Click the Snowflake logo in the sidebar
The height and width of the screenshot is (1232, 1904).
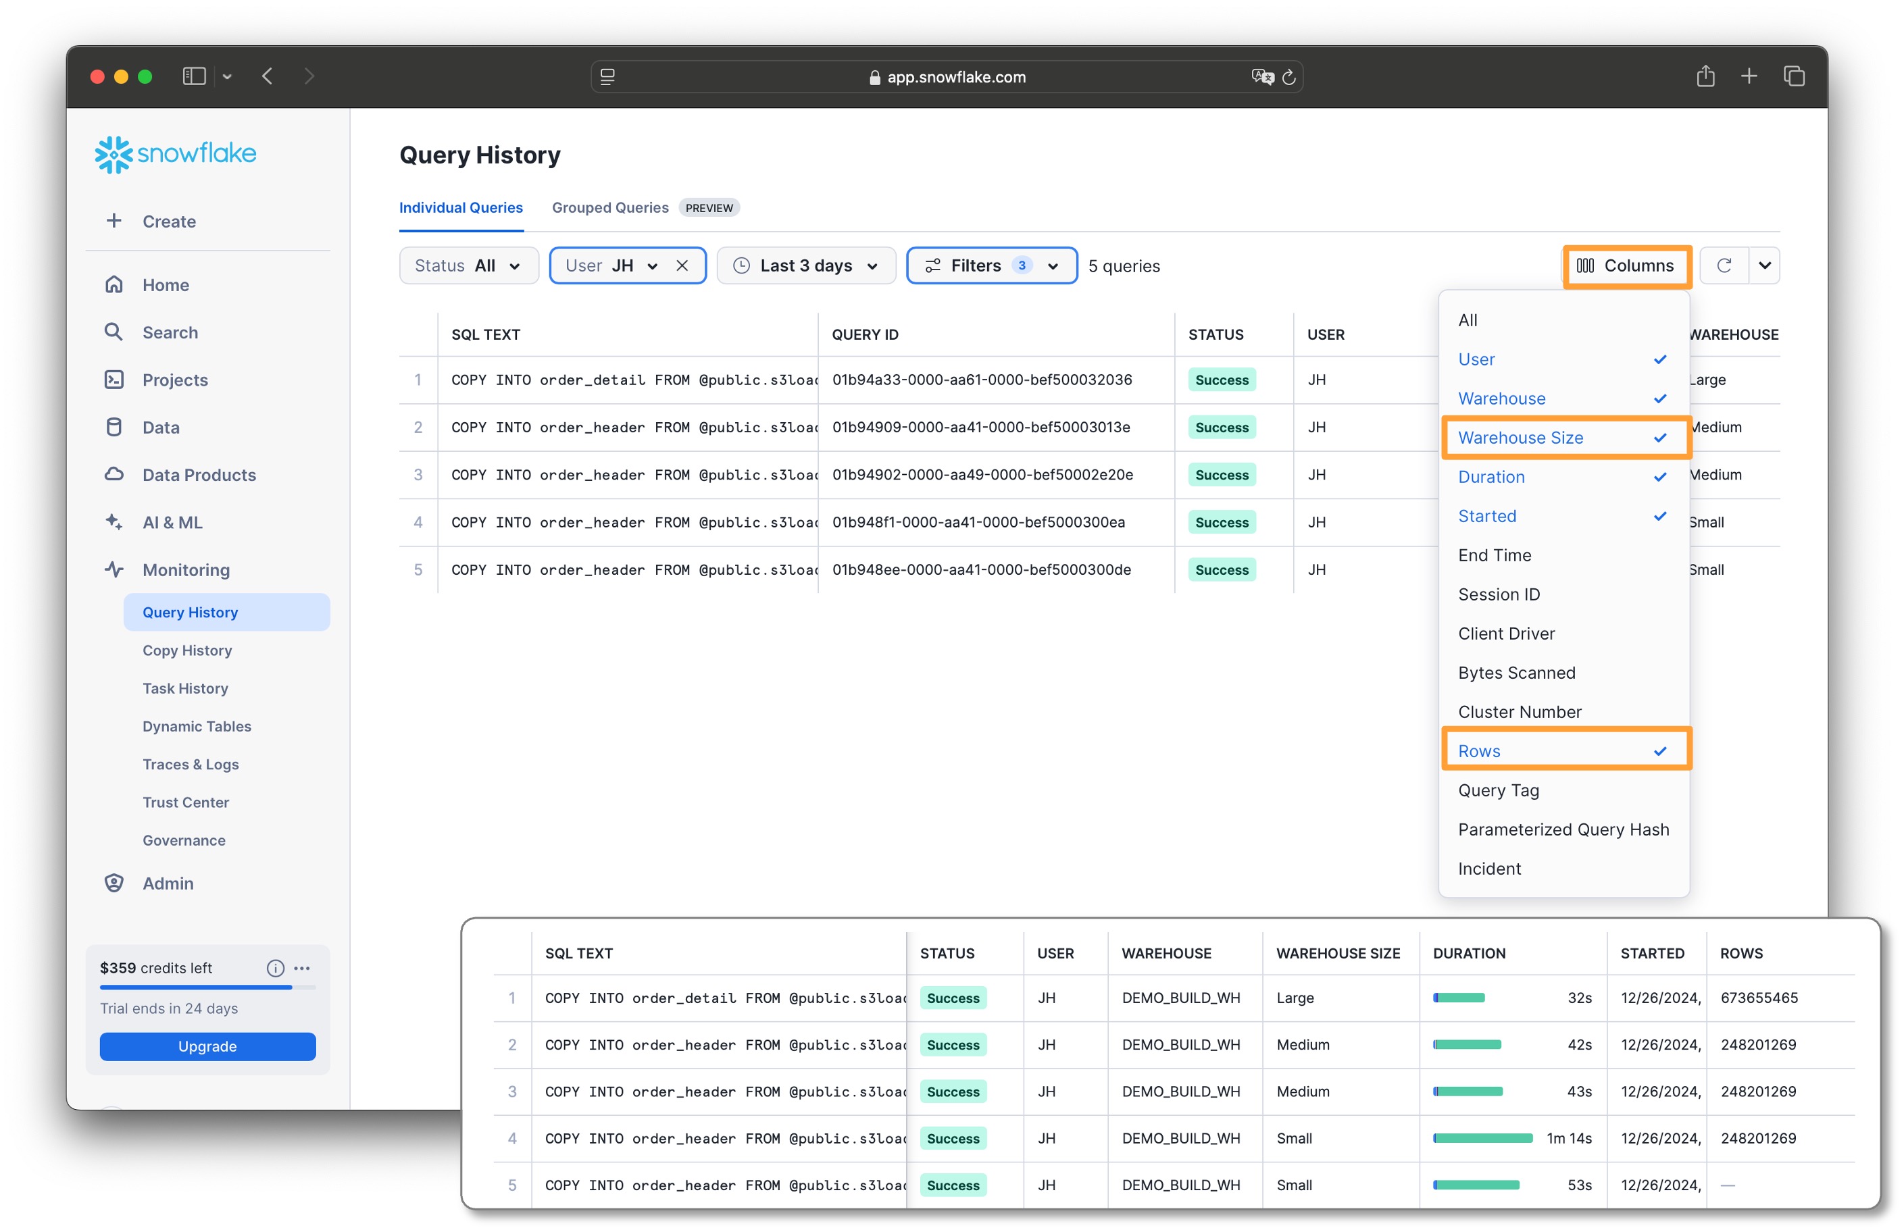point(175,153)
